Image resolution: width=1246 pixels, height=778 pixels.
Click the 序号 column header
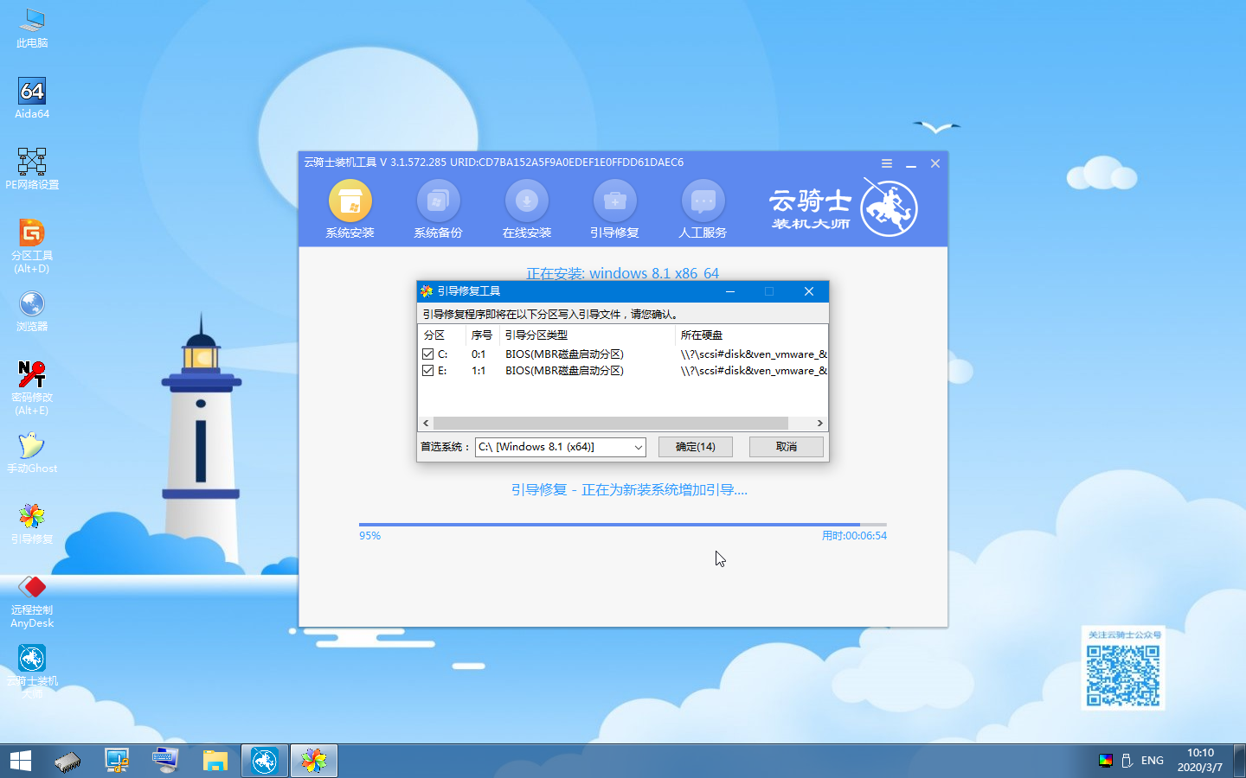[x=482, y=335]
